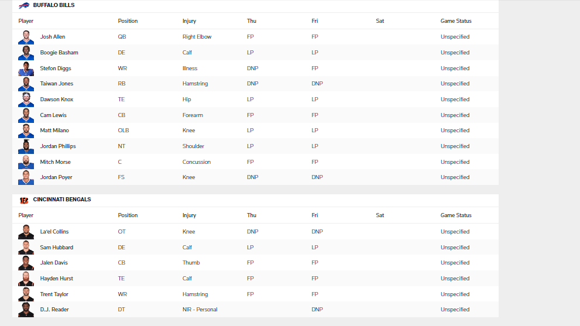Open the Taiwan Jones player link
Viewport: 580px width, 326px height.
57,84
